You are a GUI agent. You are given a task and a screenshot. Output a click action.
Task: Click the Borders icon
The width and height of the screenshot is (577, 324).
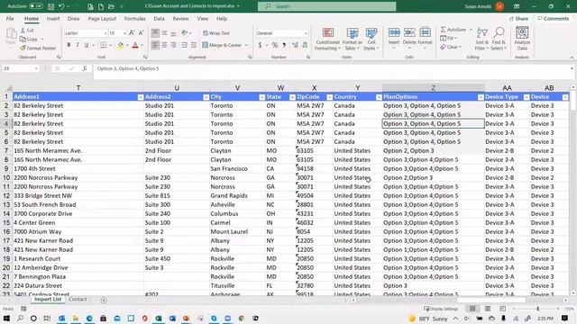pos(104,45)
